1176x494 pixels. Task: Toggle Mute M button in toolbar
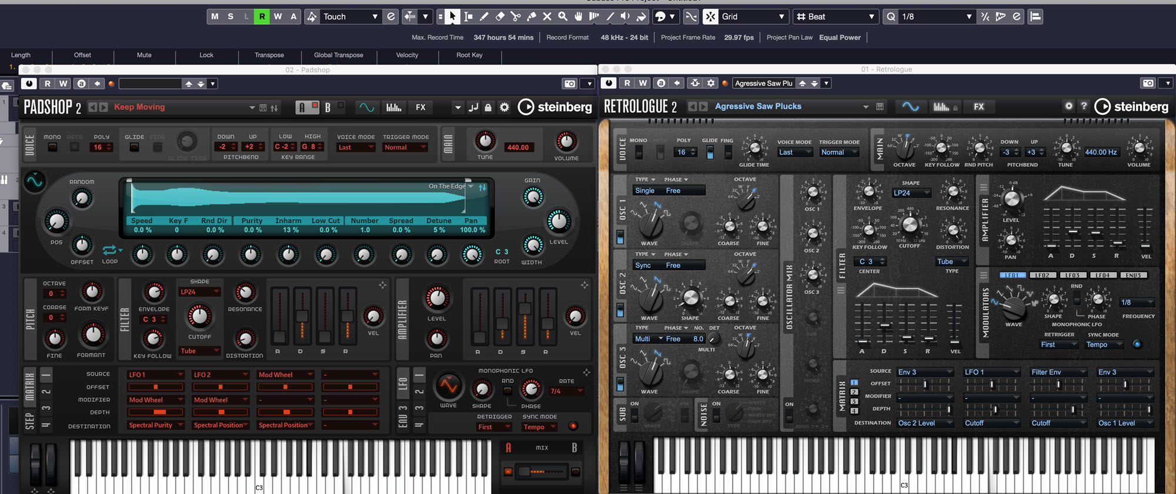tap(215, 16)
